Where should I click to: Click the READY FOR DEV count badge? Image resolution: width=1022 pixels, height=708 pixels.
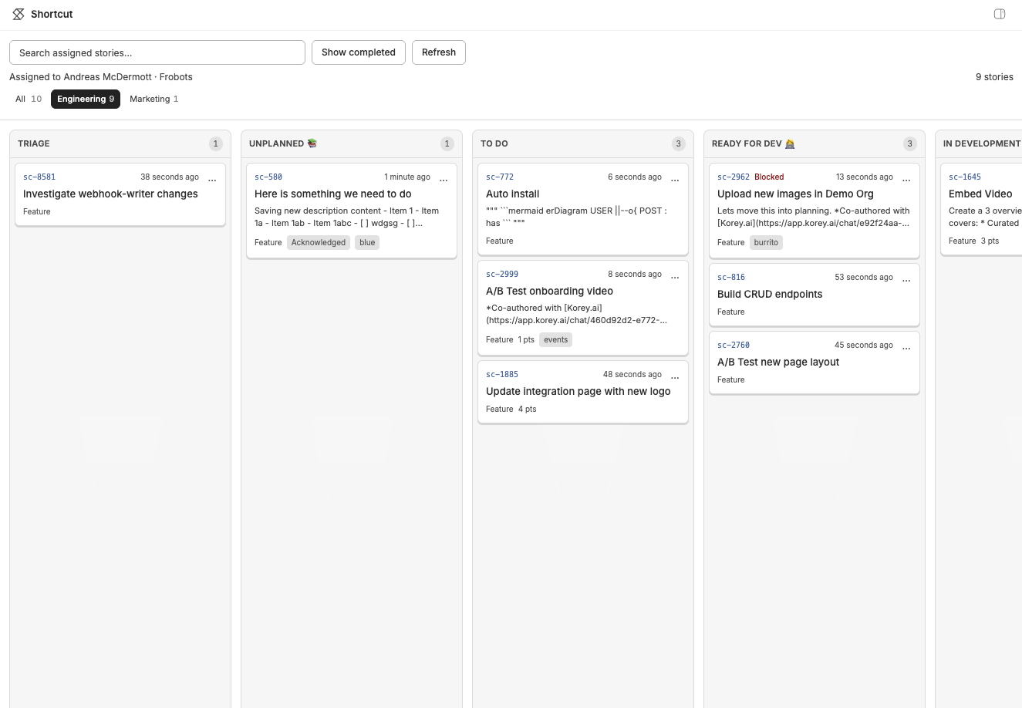click(910, 143)
